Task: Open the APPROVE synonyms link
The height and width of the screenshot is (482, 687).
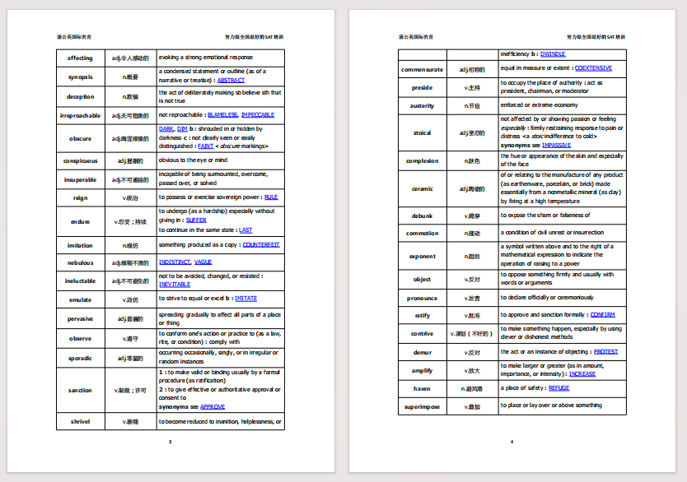Action: point(212,406)
